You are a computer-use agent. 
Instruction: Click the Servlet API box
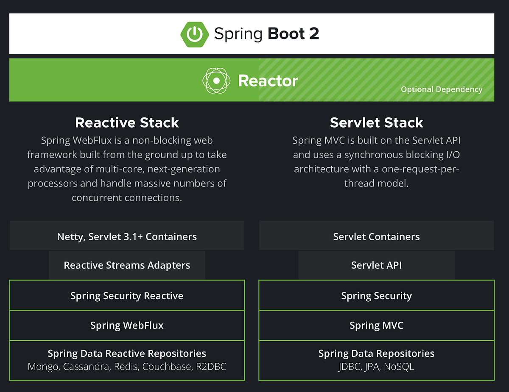coord(376,265)
